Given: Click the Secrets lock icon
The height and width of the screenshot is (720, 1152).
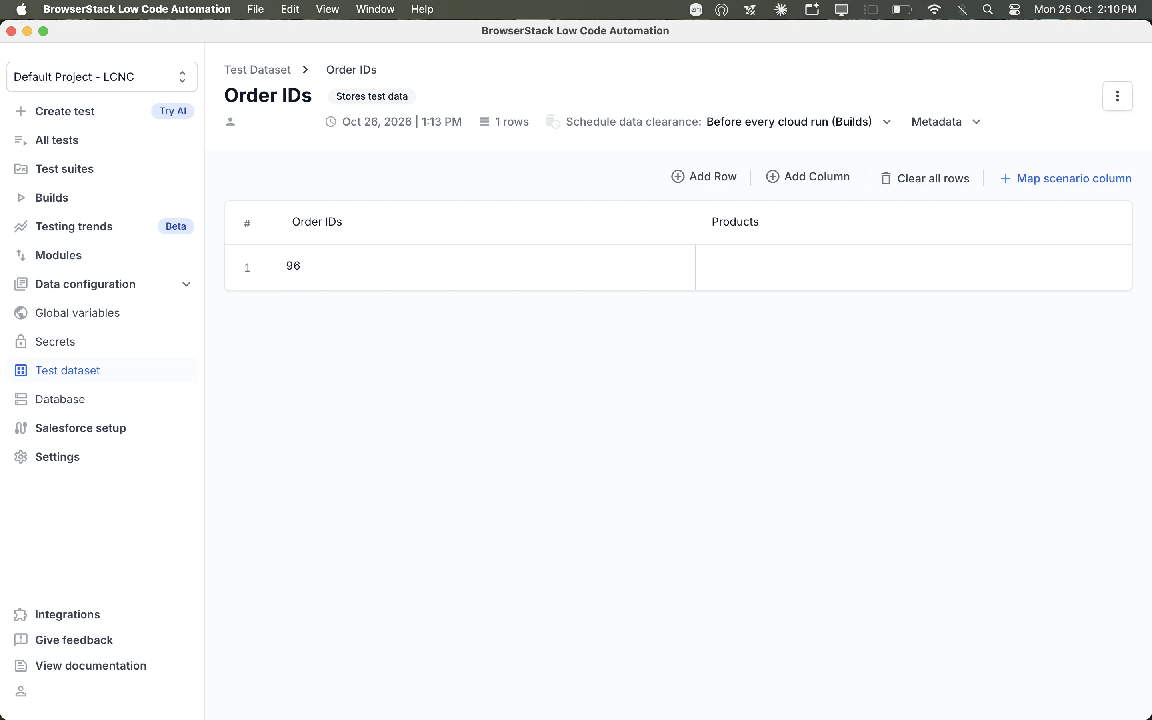Looking at the screenshot, I should click(x=20, y=342).
